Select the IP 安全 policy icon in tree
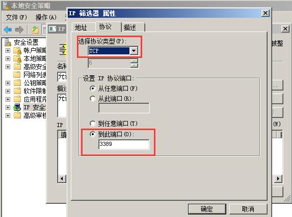 (x=17, y=107)
